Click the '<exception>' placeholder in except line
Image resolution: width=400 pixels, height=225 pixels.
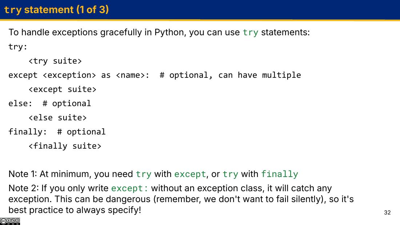tap(69, 75)
